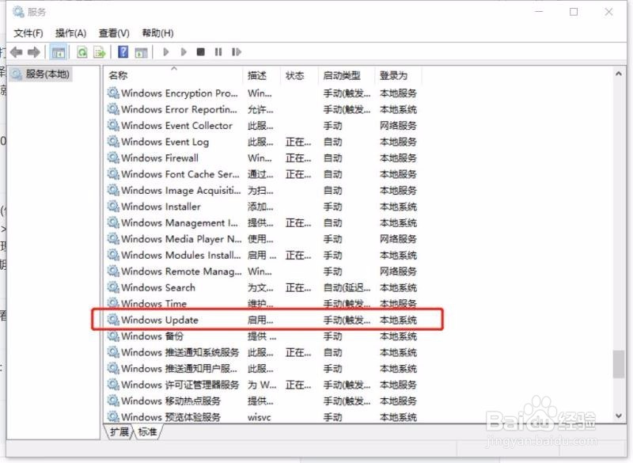Sort by the 状态 column header
633x463 pixels.
pos(299,75)
